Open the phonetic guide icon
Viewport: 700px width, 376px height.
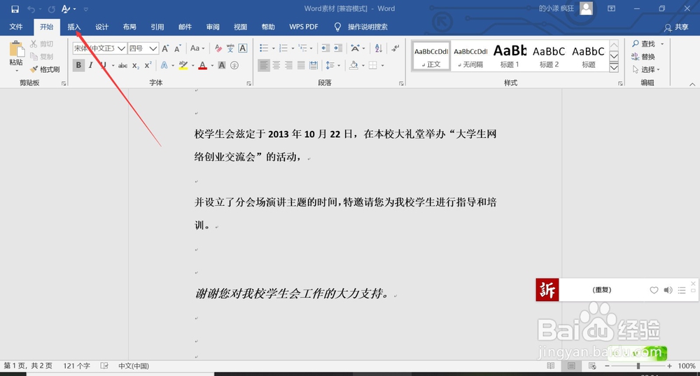coord(230,48)
